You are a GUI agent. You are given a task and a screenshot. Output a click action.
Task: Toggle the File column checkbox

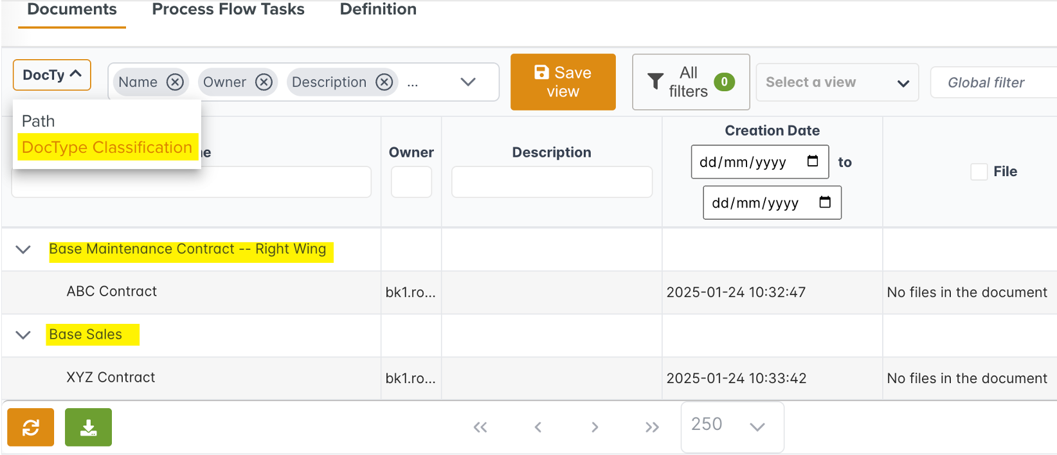pyautogui.click(x=979, y=172)
